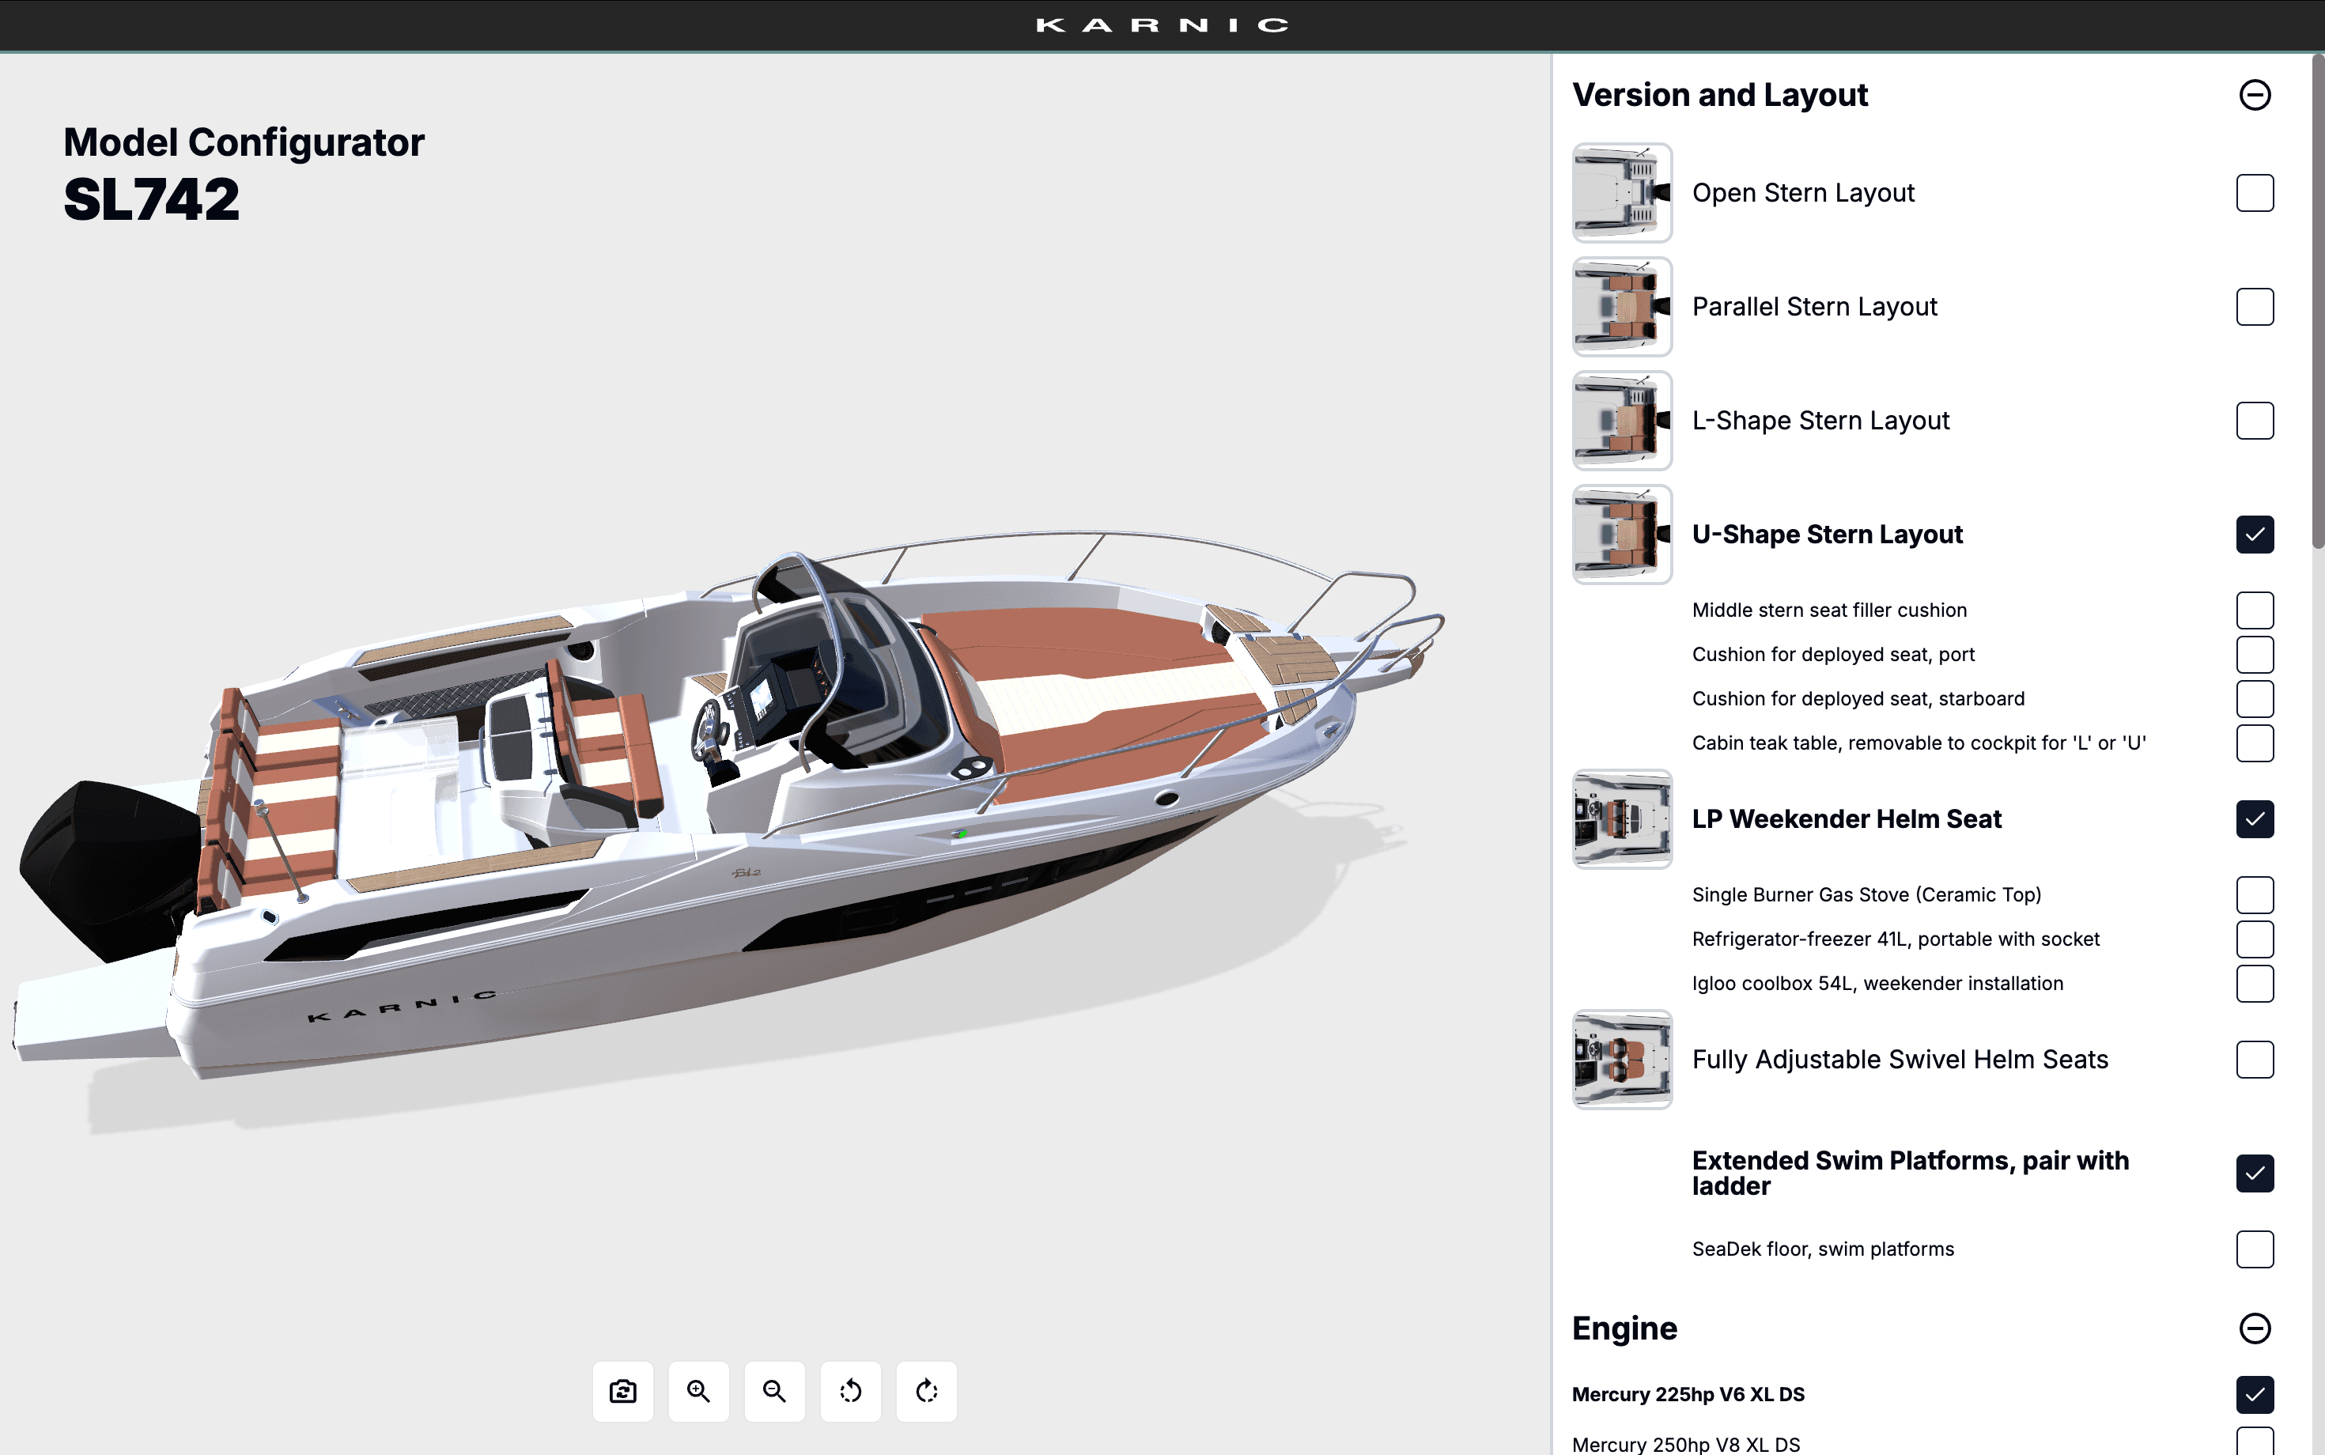
Task: Enable SeaDek floor, swim platforms
Action: 2255,1249
